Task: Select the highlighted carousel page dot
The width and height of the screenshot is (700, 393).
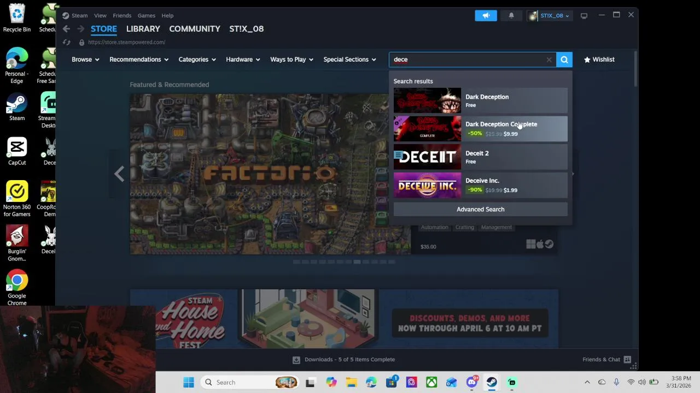Action: 357,262
